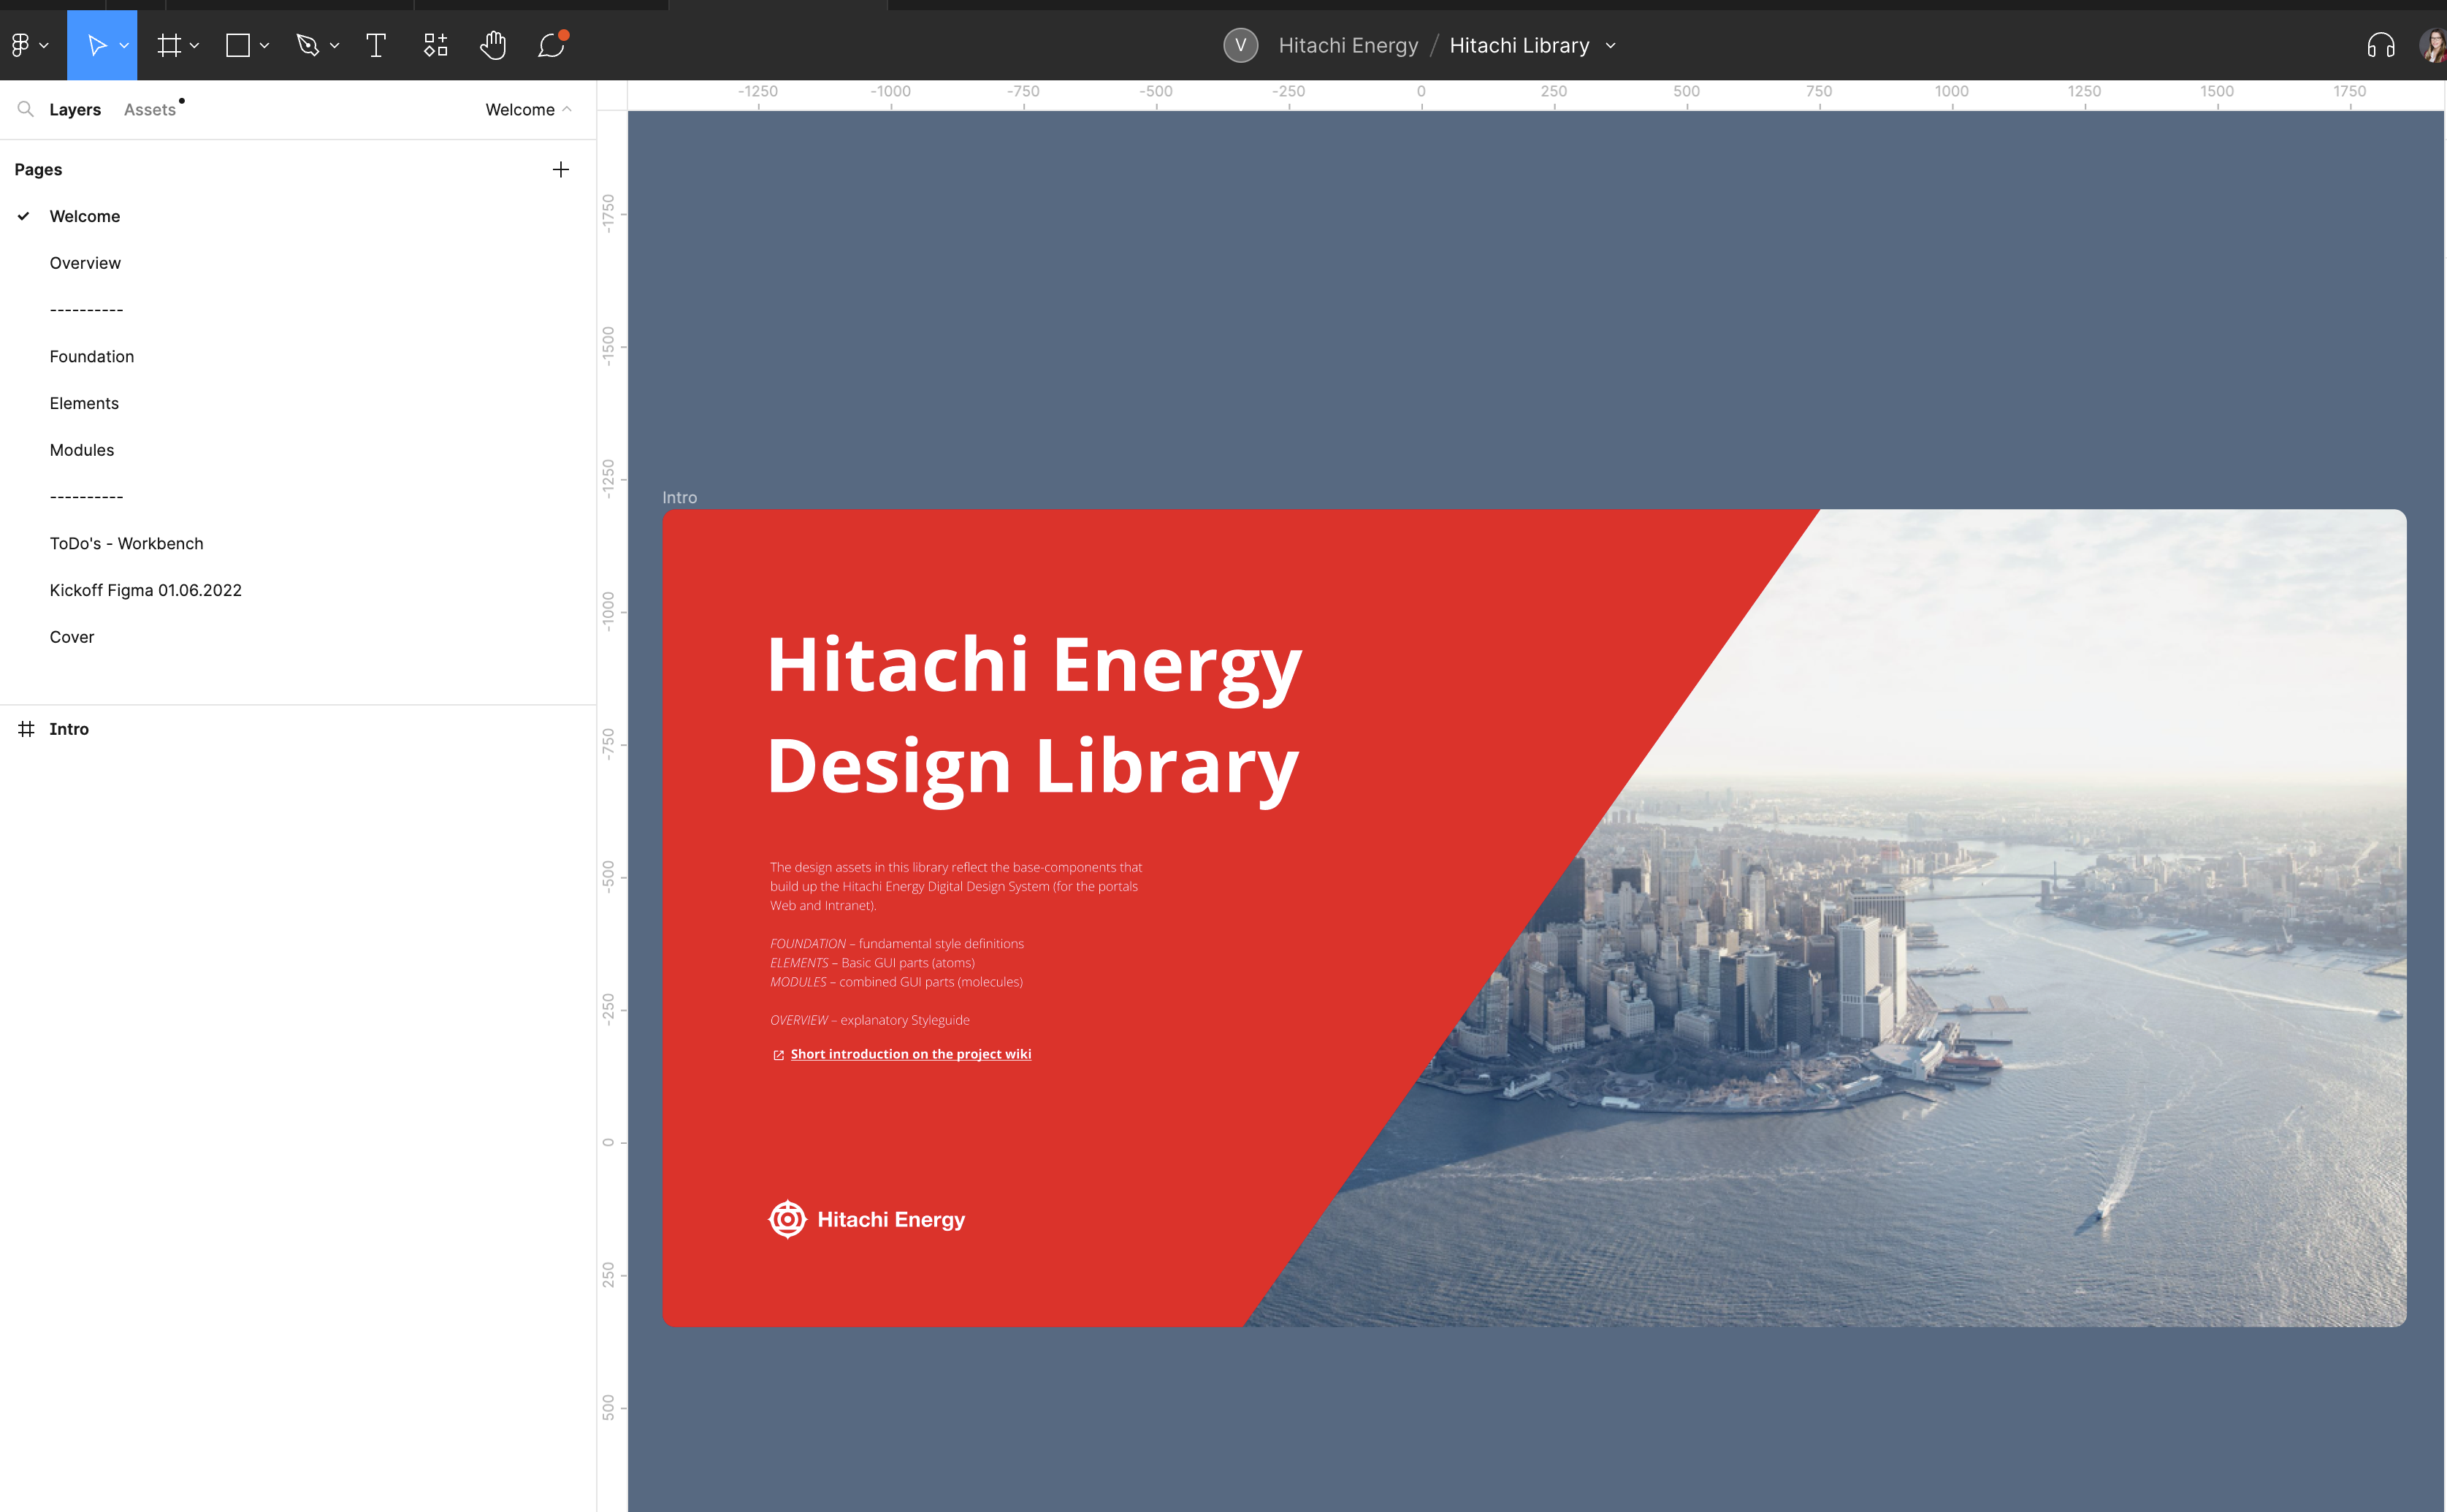Start audio conversation with headphones icon

coord(2381,45)
